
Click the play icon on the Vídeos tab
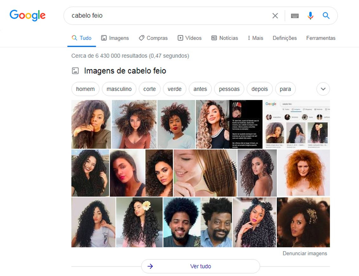[181, 38]
